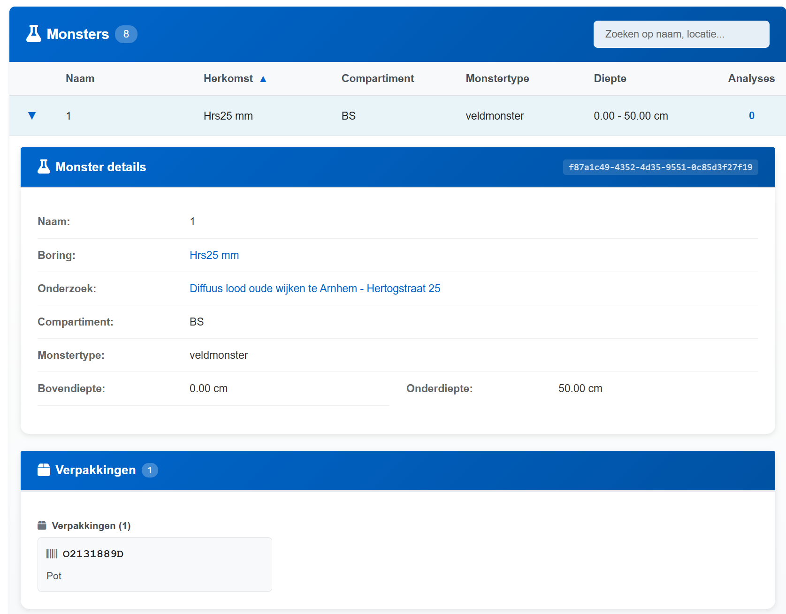Open the Diffuus lood Arnhem onderzoek link
Image resolution: width=786 pixels, height=614 pixels.
(314, 288)
